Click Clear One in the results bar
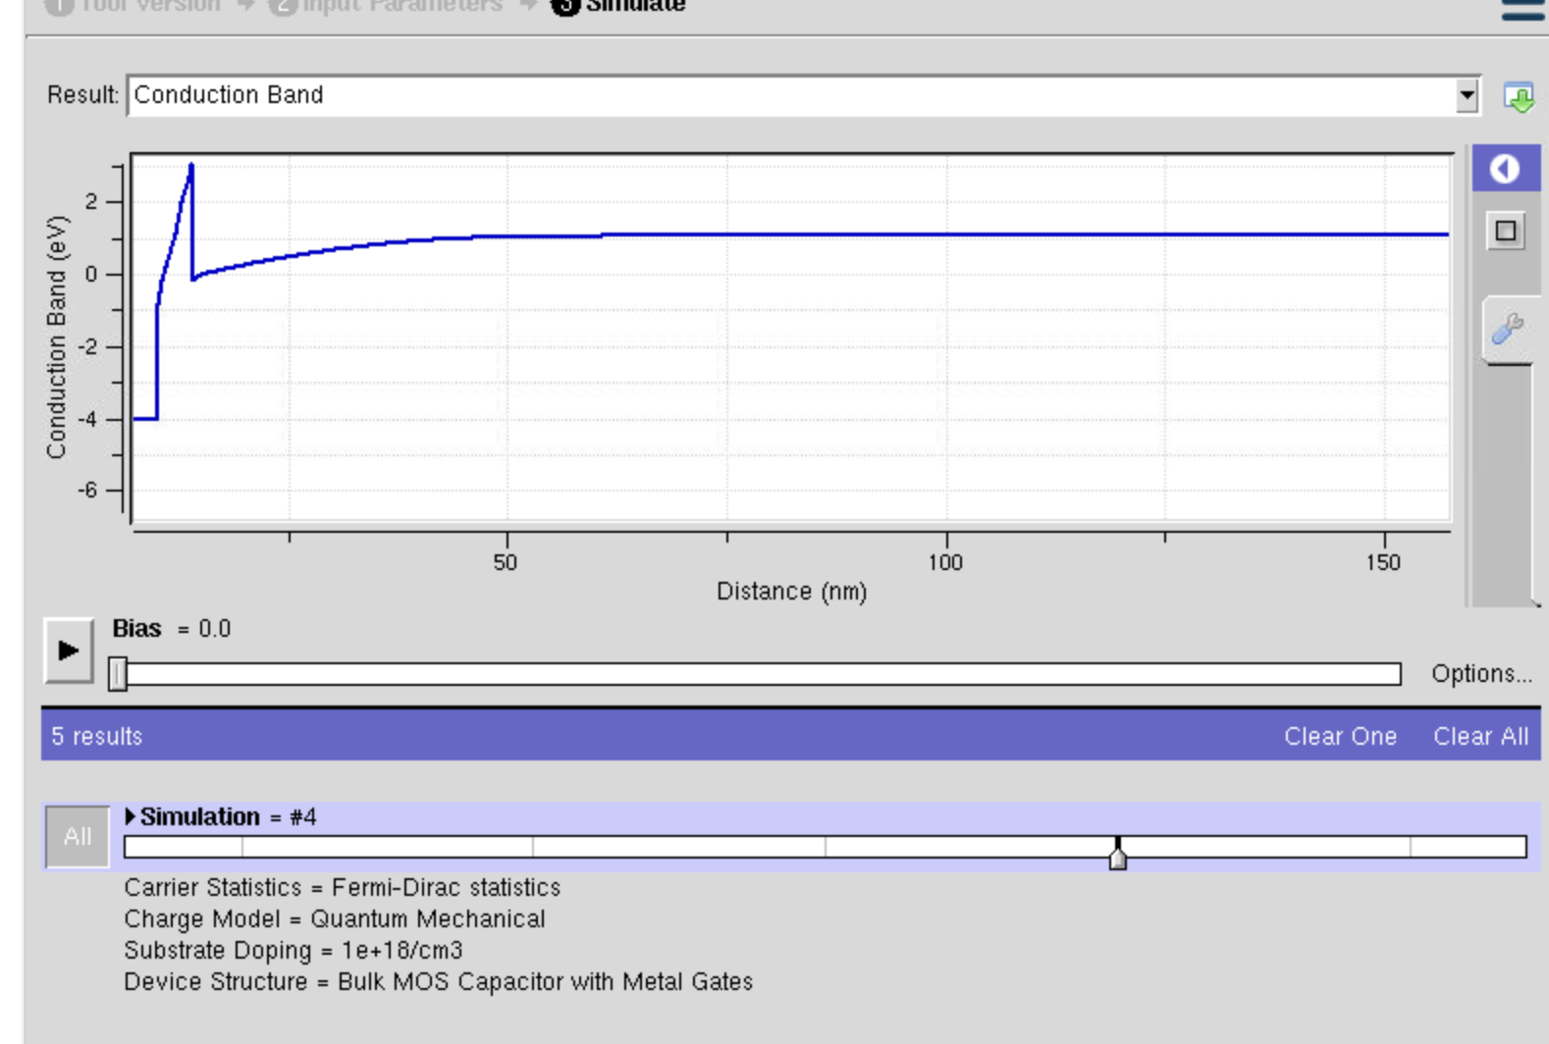1549x1044 pixels. click(1340, 737)
